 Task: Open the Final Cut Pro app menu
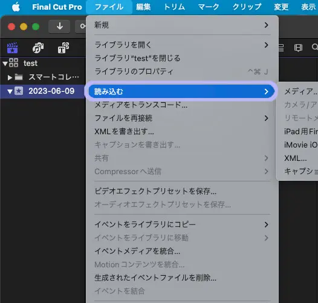(57, 7)
